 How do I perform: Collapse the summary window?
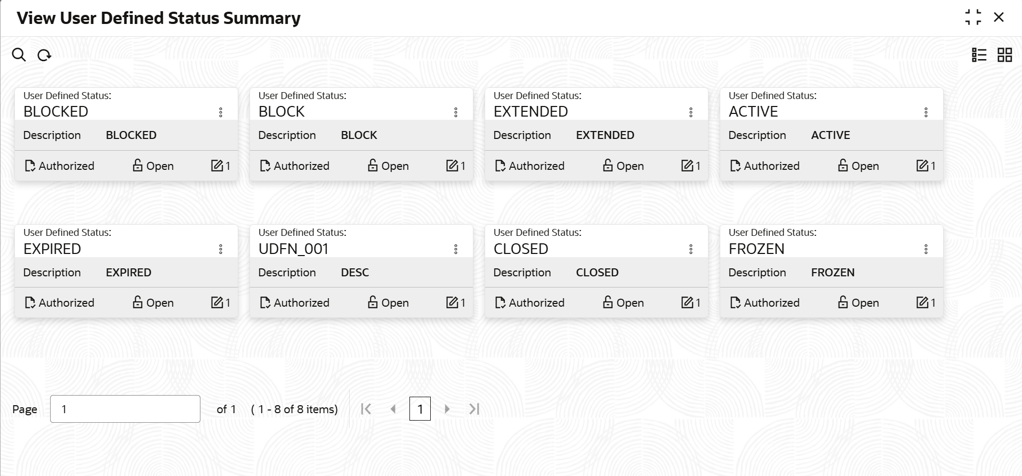pos(973,18)
